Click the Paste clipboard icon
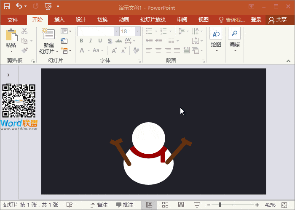 click(11, 39)
